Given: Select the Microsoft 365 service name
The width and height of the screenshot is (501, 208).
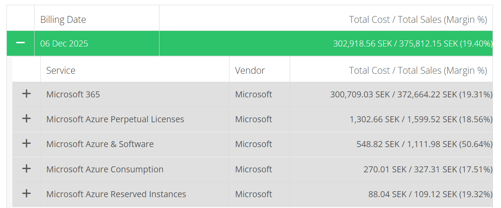Looking at the screenshot, I should (x=73, y=95).
